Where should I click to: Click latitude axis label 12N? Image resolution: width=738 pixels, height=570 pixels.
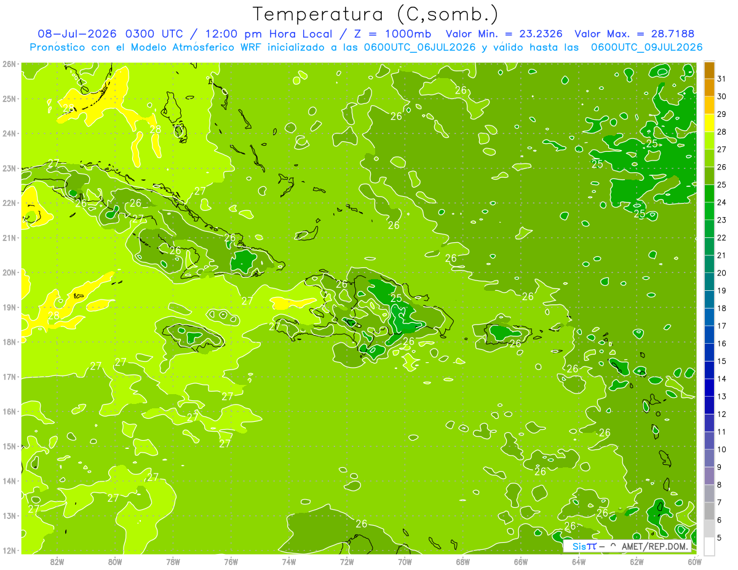tap(9, 550)
